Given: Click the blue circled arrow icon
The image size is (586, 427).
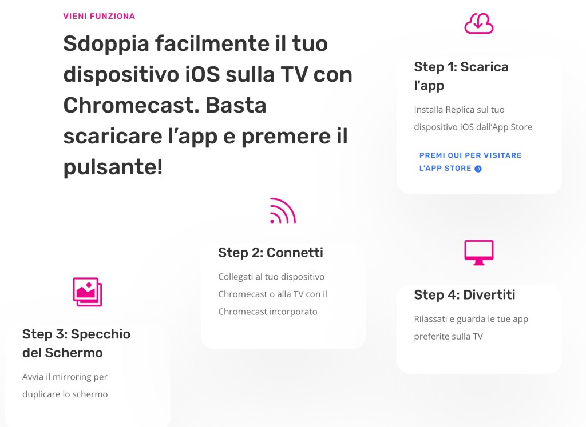Looking at the screenshot, I should [x=478, y=169].
